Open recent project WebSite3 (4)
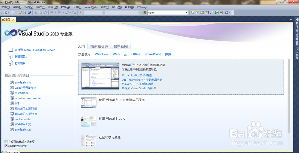299x153 pixels. click(x=23, y=124)
